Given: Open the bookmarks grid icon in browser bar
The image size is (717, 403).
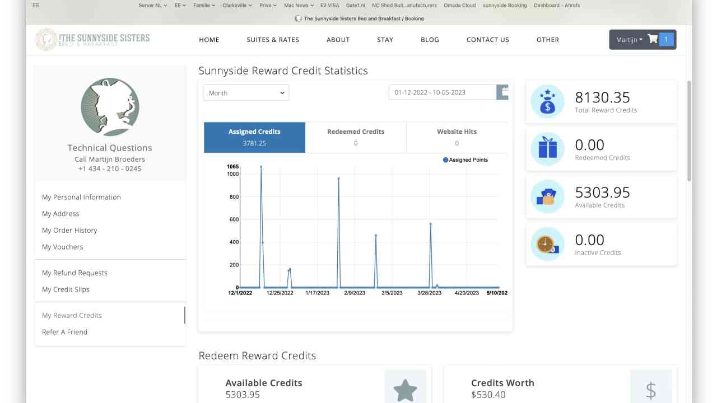Looking at the screenshot, I should click(x=36, y=5).
